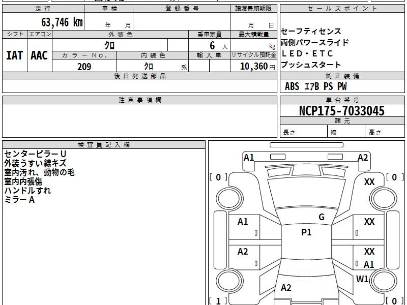The width and height of the screenshot is (407, 305).
Task: Click the 車台番号 header
Action: point(343,100)
